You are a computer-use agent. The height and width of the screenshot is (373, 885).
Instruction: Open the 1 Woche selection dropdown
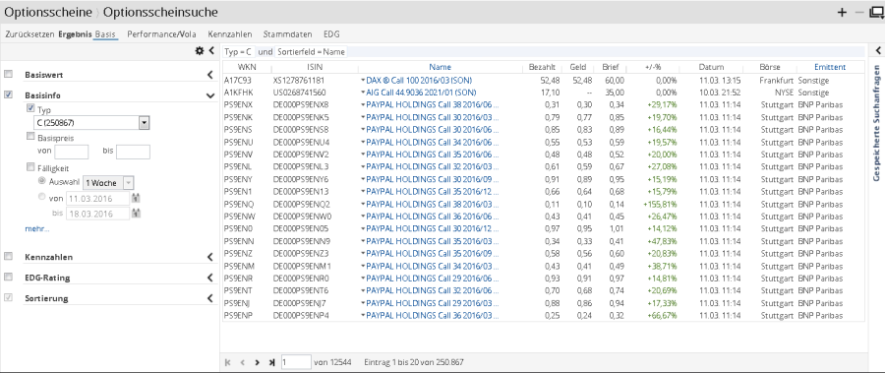(108, 182)
